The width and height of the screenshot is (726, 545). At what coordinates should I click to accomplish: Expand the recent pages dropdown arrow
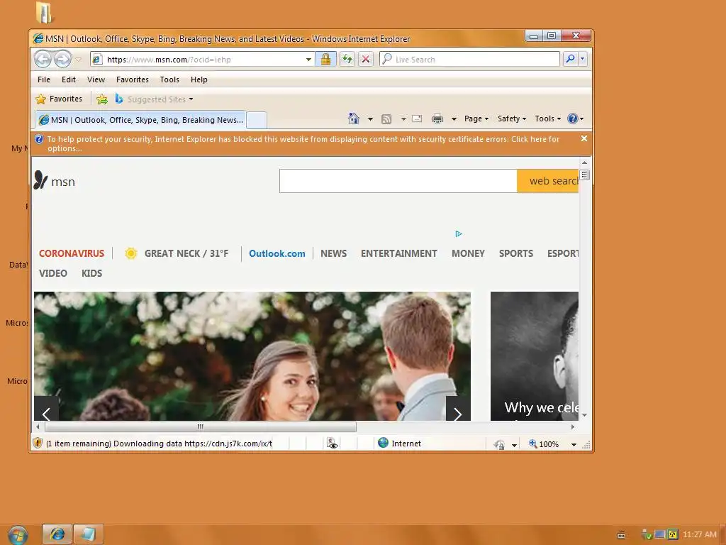point(78,60)
